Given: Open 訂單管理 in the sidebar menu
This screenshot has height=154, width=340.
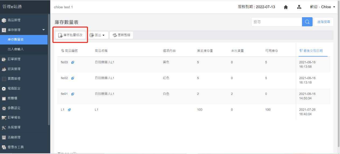Looking at the screenshot, I should click(14, 59).
